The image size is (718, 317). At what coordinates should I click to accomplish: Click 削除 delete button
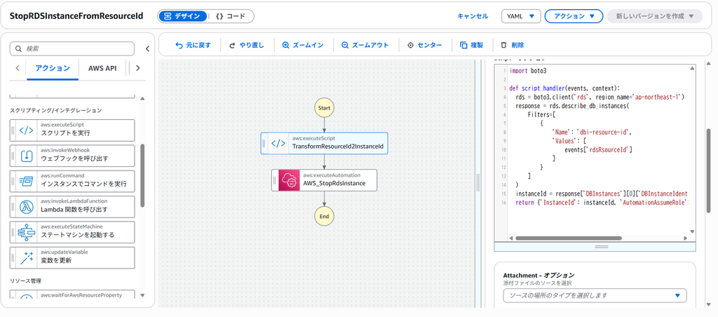click(x=512, y=46)
